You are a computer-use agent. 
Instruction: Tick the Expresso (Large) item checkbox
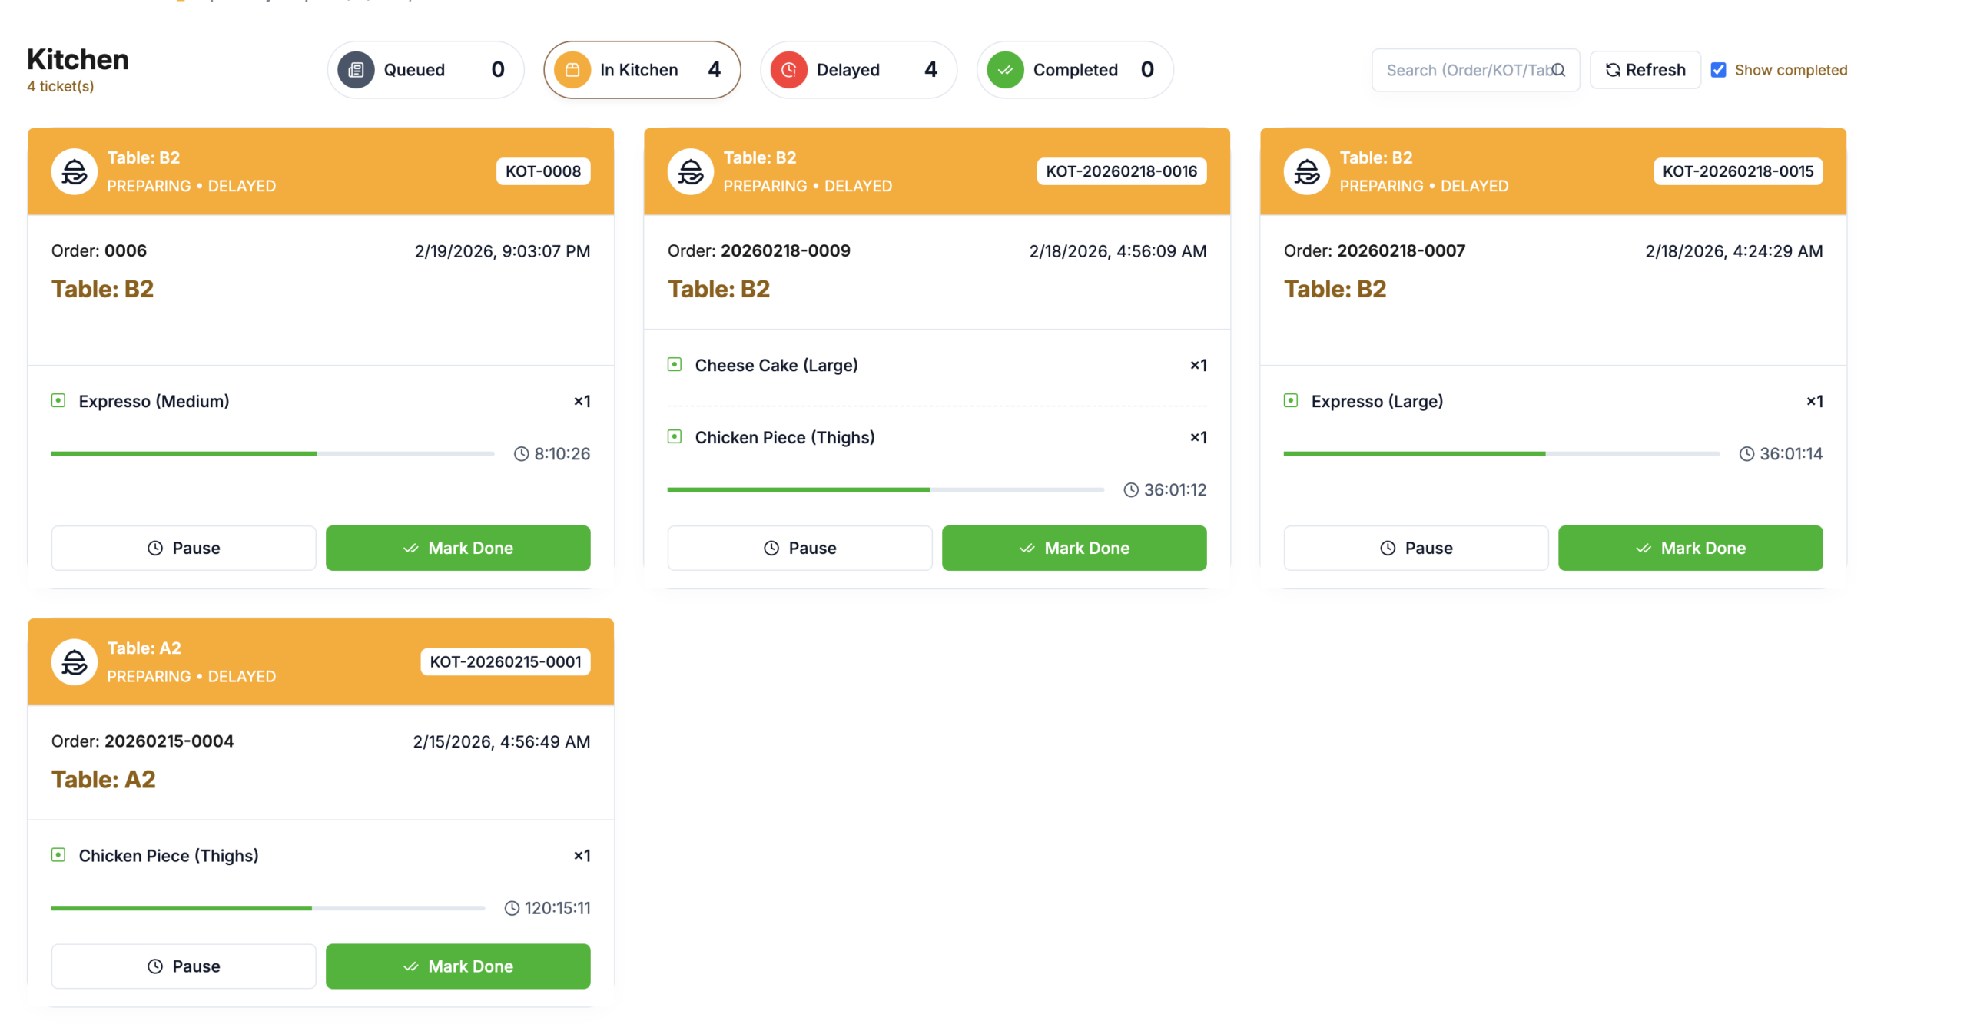1291,400
